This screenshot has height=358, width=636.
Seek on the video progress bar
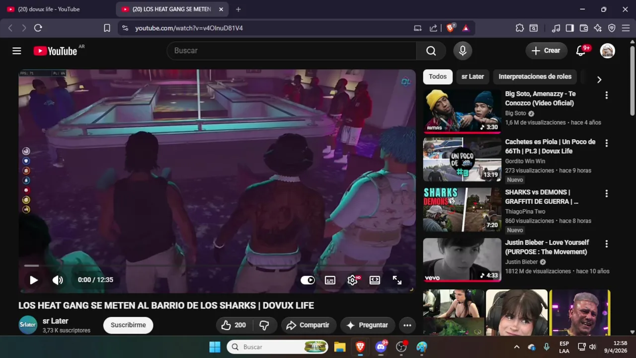pos(217,266)
